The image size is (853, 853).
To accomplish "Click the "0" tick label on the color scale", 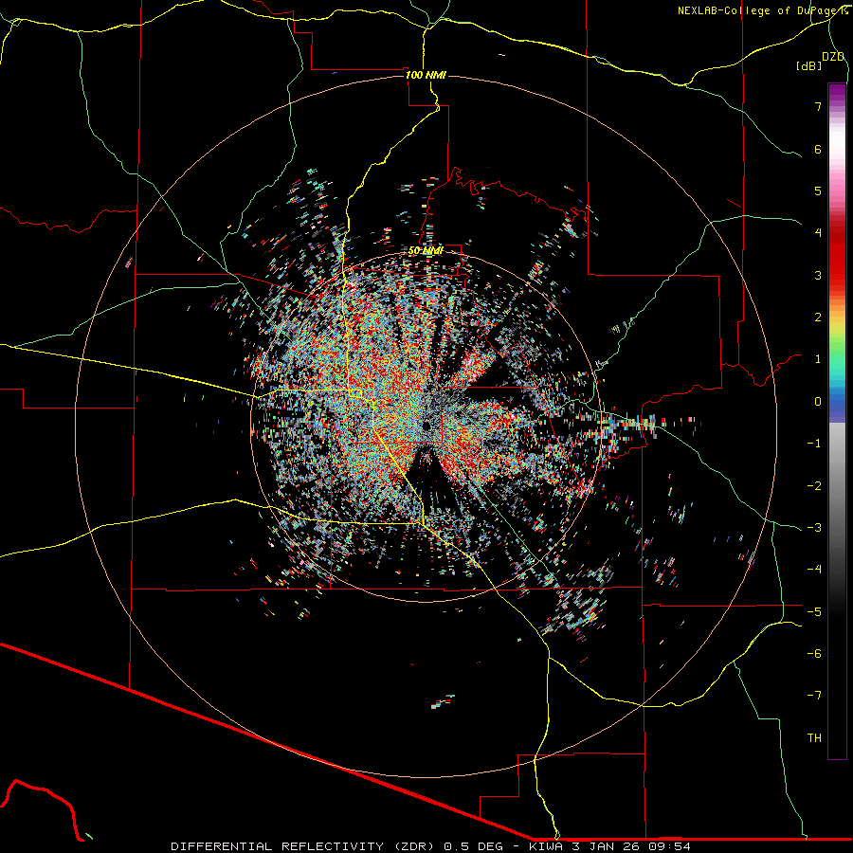I will tap(818, 402).
